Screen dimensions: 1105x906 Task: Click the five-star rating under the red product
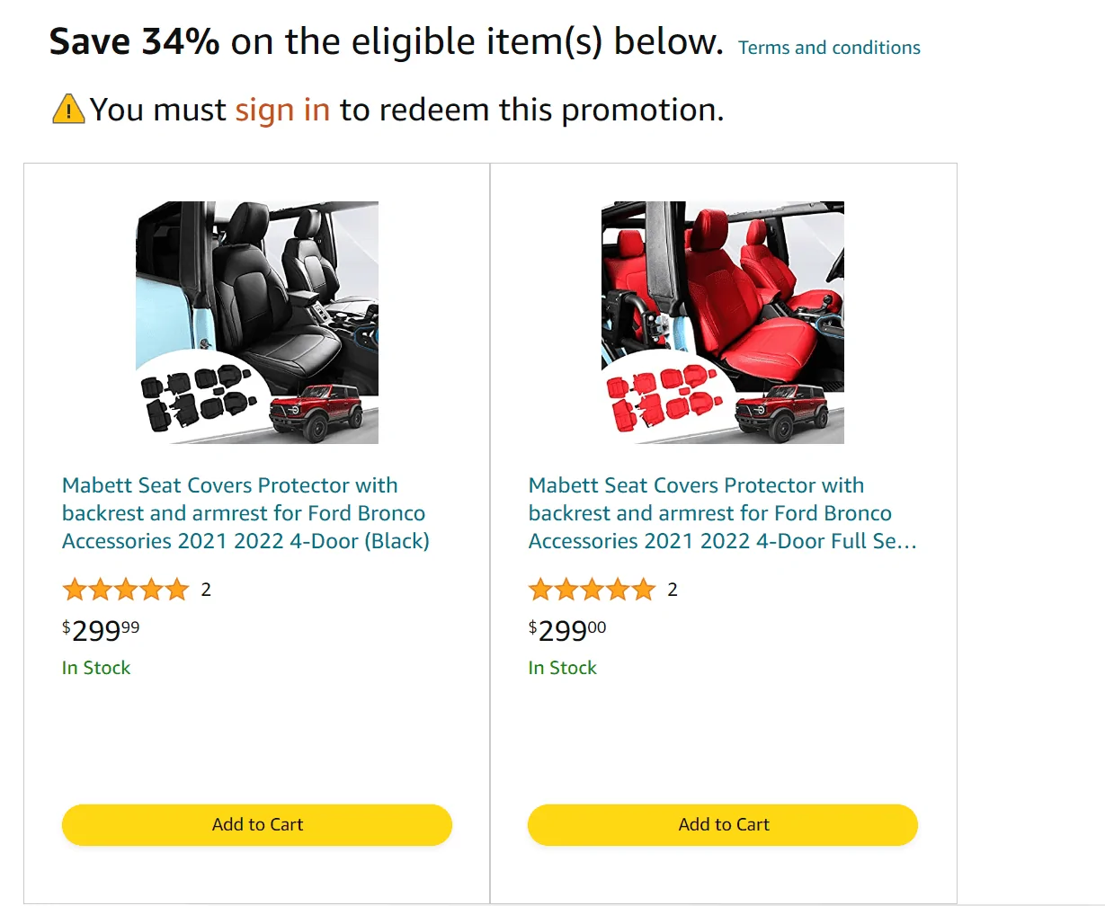click(592, 590)
